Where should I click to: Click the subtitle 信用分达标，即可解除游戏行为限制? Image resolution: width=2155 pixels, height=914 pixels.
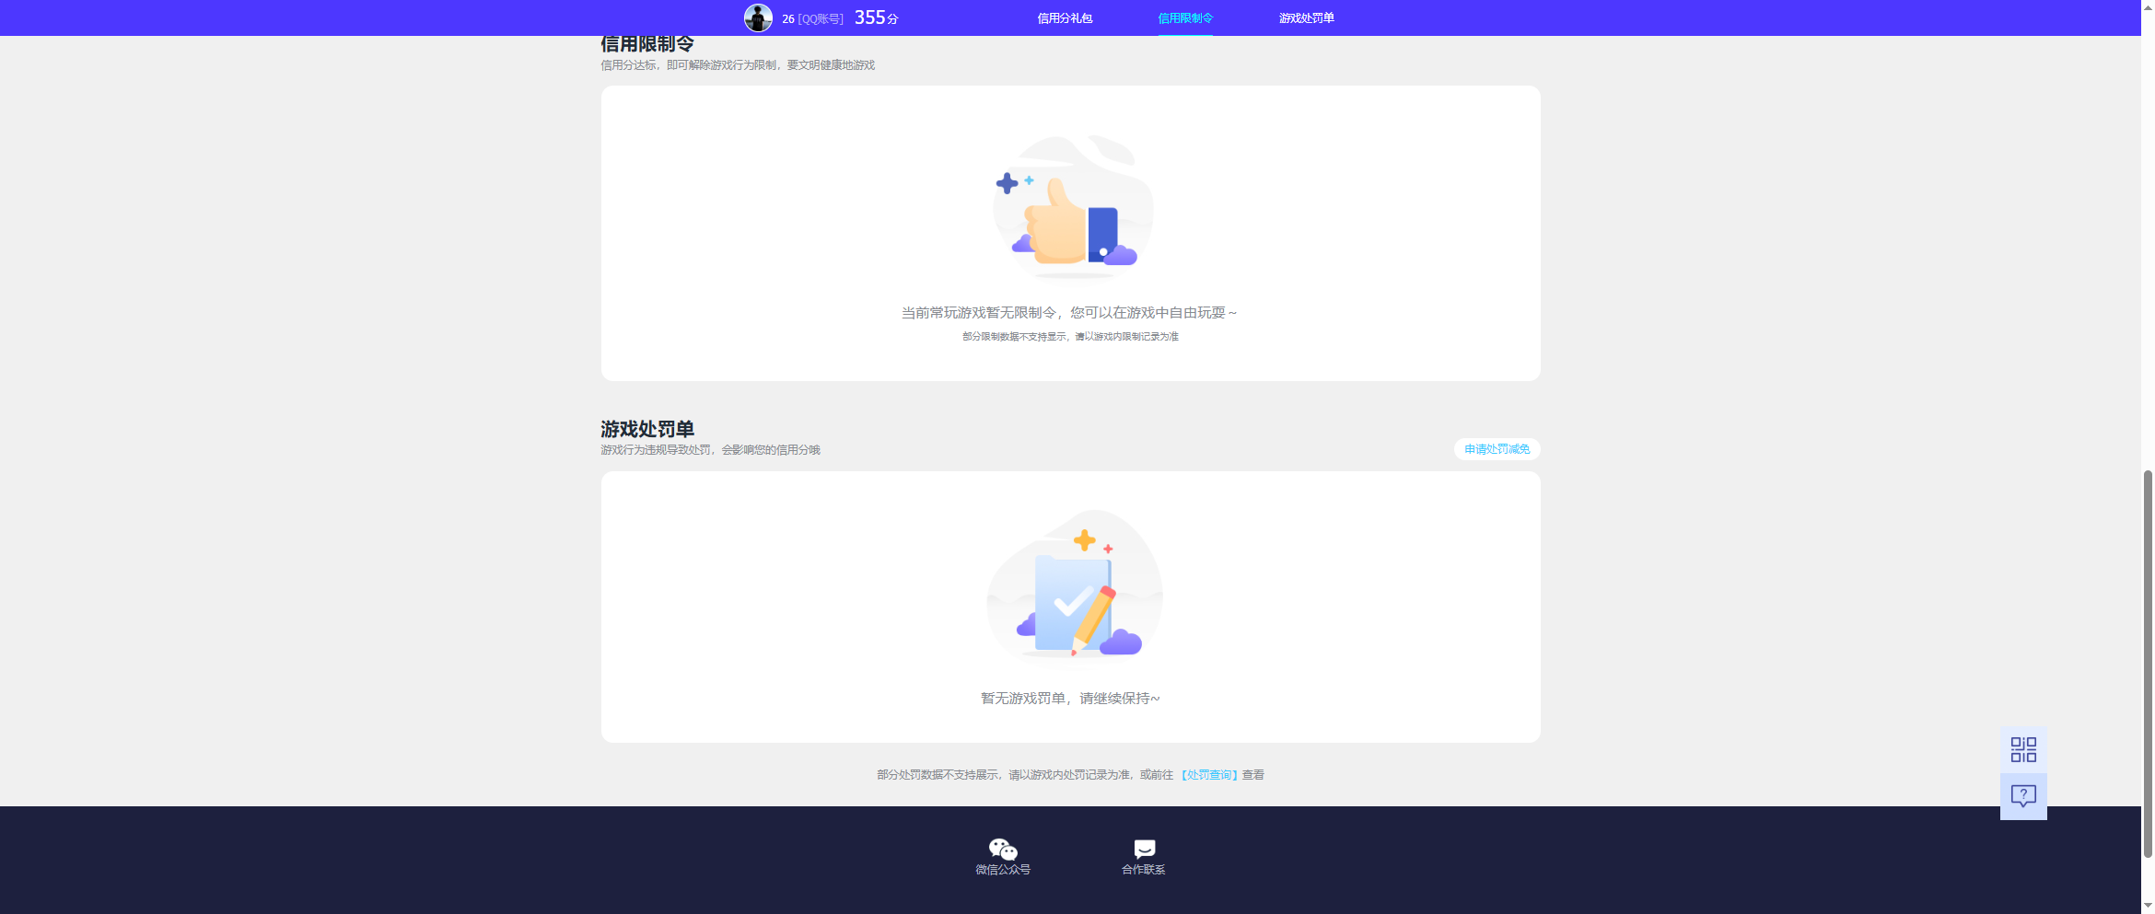coord(689,65)
